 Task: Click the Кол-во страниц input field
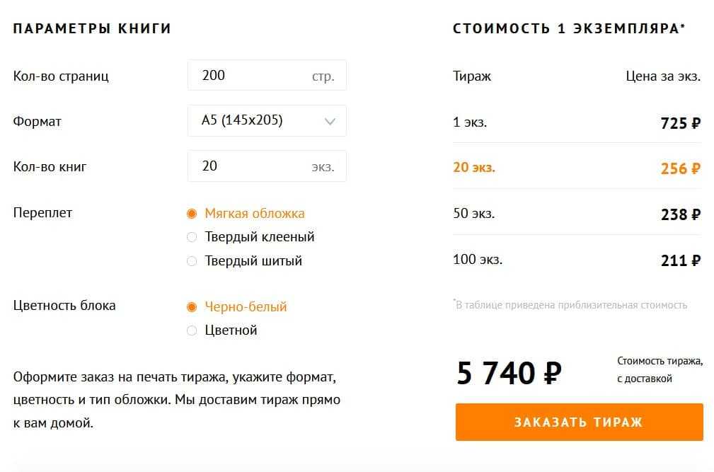[x=251, y=76]
